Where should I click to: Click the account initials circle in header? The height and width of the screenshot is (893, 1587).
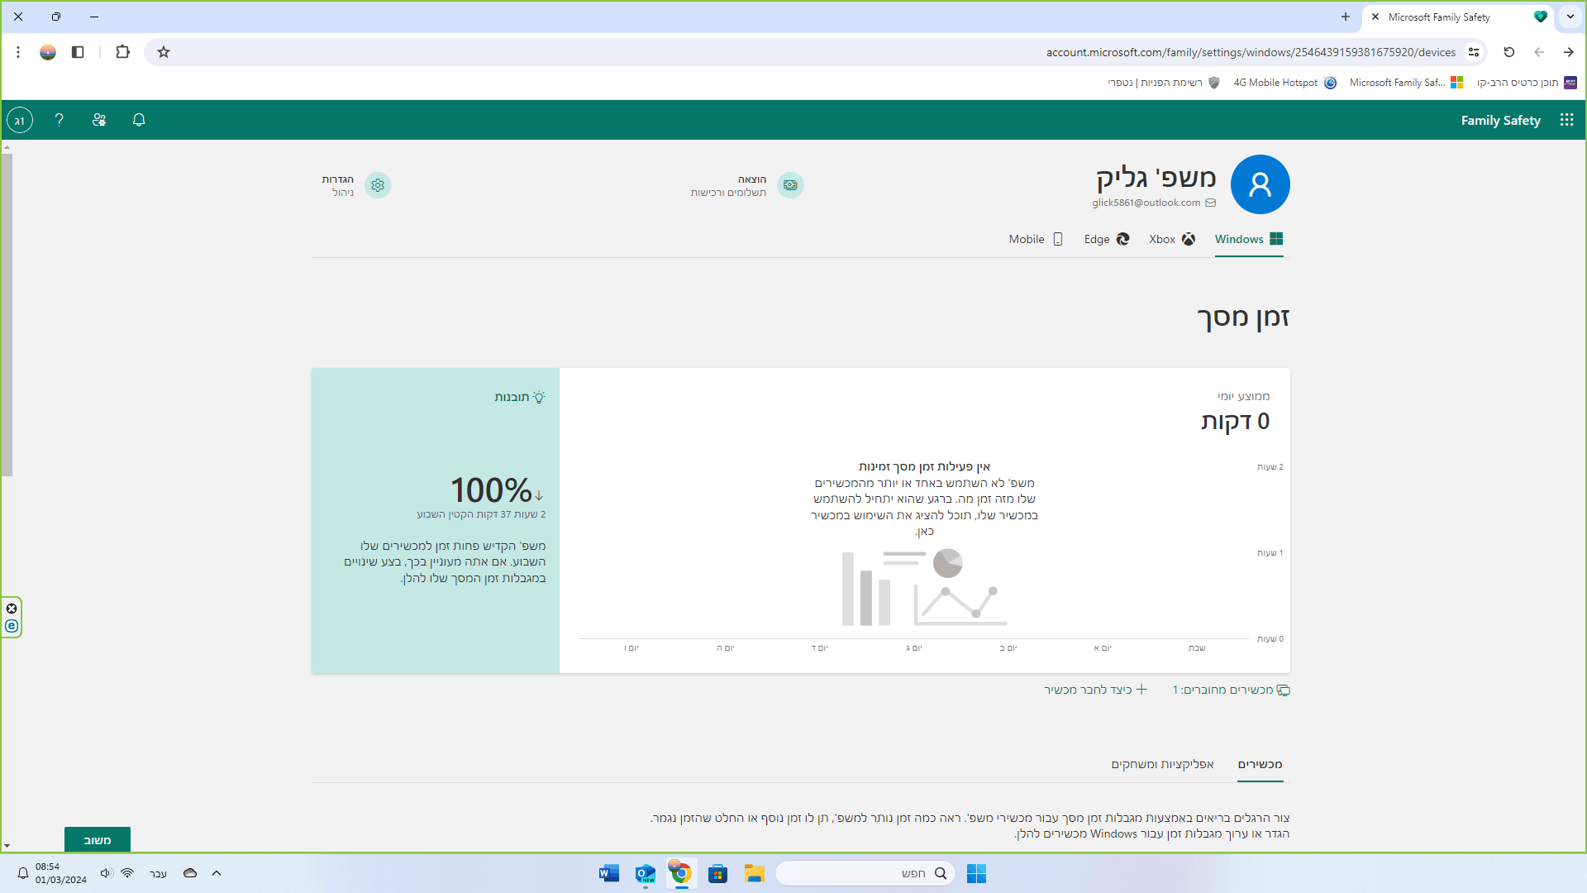point(20,120)
